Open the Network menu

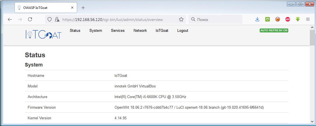click(140, 30)
